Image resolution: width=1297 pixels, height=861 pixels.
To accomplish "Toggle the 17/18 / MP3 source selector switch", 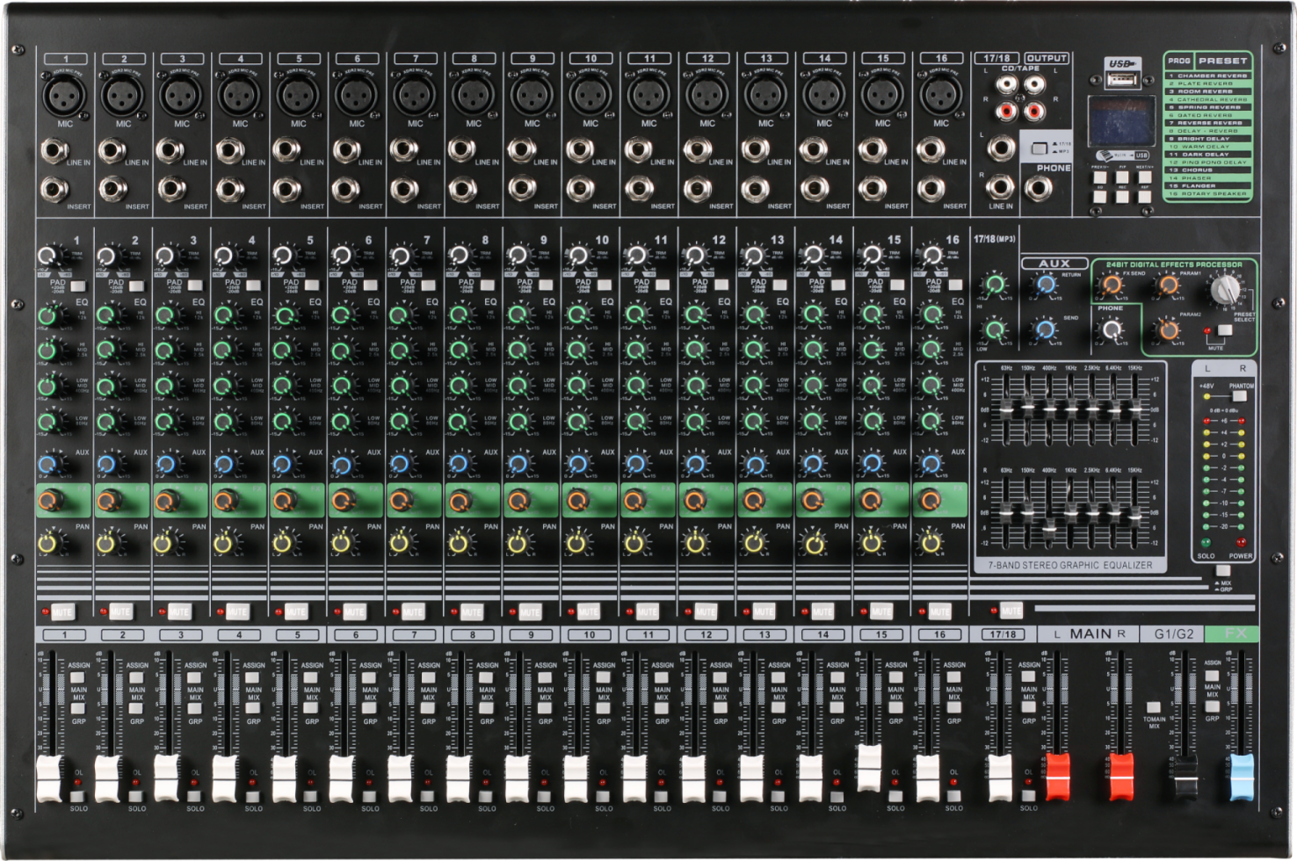I will 1040,148.
